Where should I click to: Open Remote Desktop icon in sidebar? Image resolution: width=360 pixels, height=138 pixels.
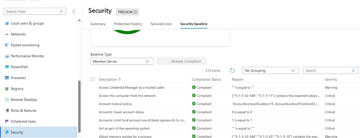[7, 100]
